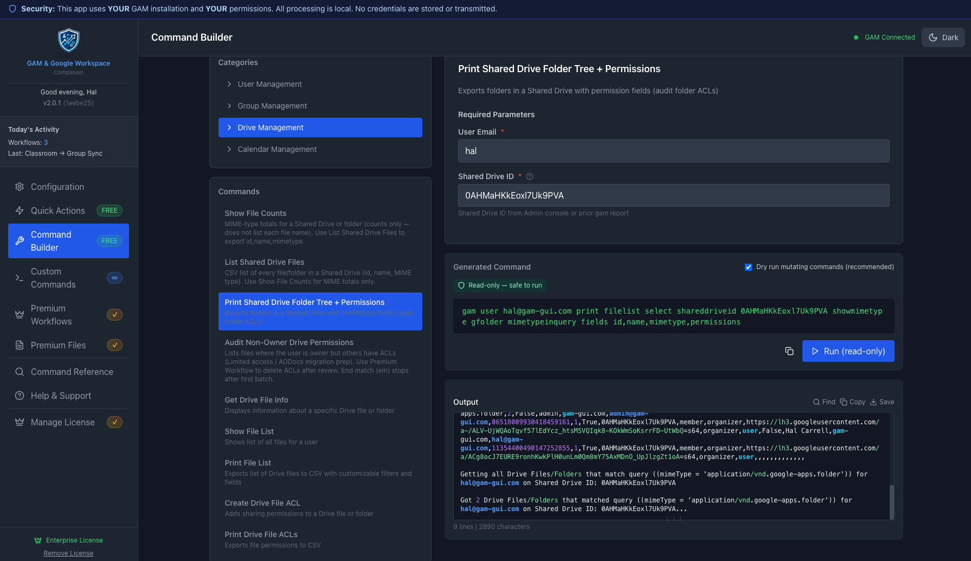The width and height of the screenshot is (971, 561).
Task: Click the Remove License link
Action: coord(68,553)
